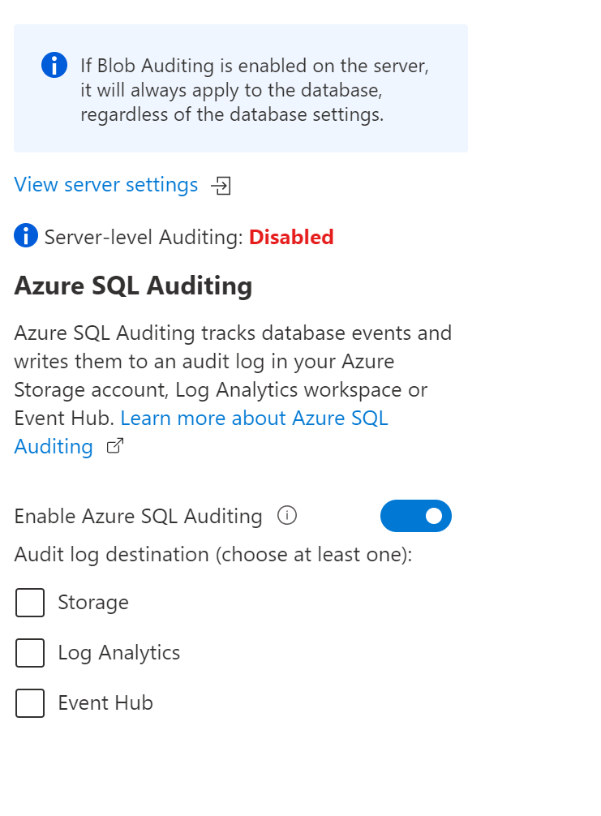Click the Azure SQL Auditing heading
This screenshot has width=601, height=816.
(133, 286)
